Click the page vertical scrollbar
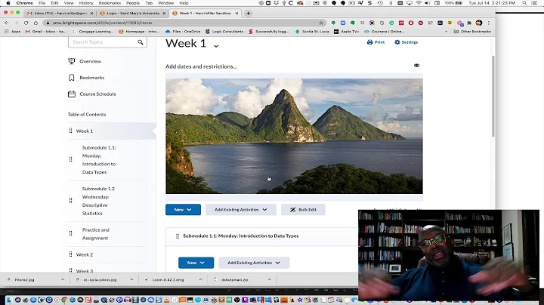Image resolution: width=544 pixels, height=305 pixels. tap(493, 96)
